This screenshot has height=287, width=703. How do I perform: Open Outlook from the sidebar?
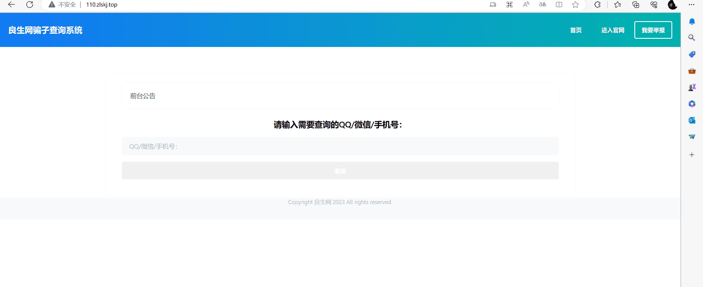[692, 120]
